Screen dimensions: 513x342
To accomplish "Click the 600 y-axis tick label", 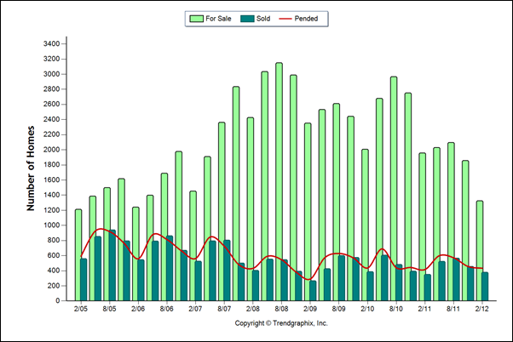I will [x=54, y=255].
